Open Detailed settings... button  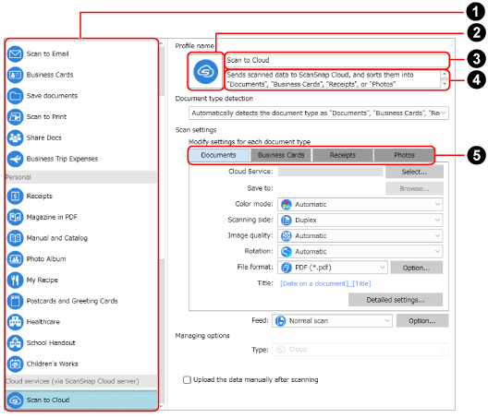click(x=396, y=300)
